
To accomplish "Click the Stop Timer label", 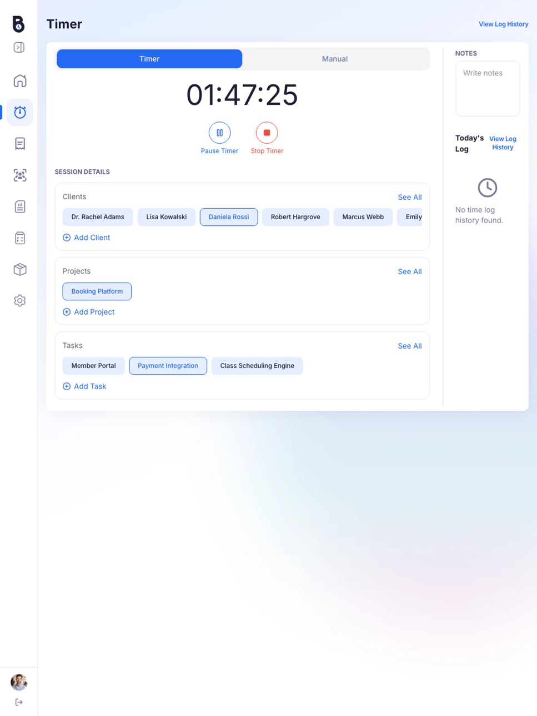I will (267, 151).
